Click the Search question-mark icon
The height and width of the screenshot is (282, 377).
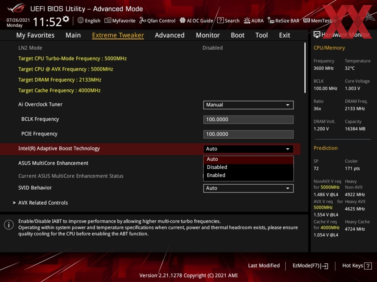(220, 20)
